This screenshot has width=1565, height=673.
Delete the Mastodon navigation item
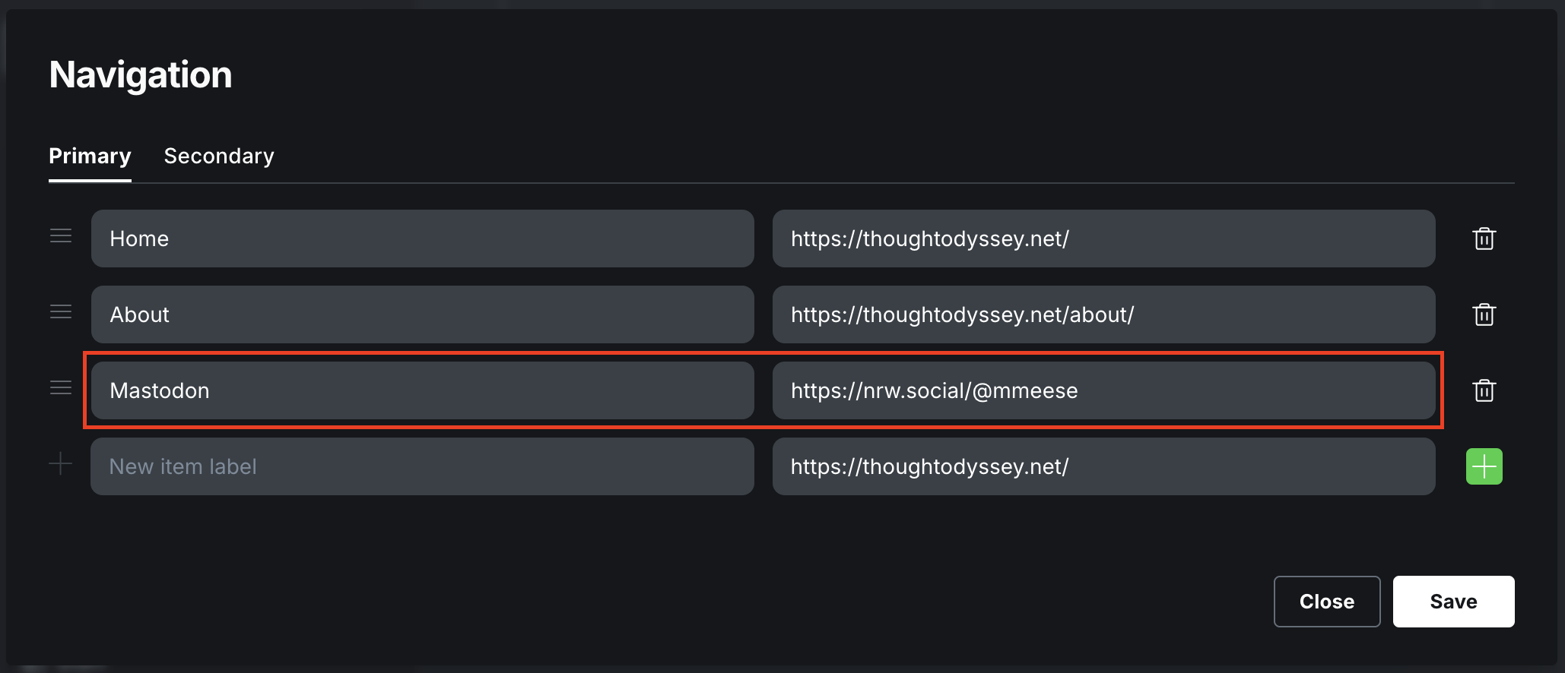1484,390
